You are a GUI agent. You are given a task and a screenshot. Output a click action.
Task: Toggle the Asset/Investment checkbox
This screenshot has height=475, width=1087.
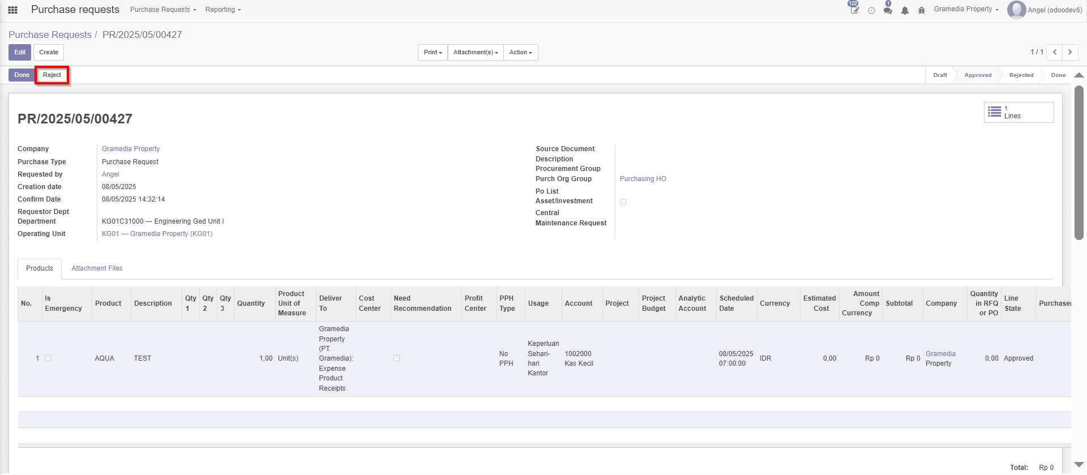coord(623,202)
